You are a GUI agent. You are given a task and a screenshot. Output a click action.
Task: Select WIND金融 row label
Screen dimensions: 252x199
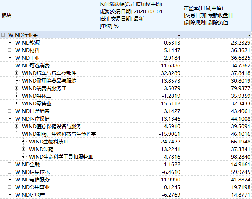27,164
